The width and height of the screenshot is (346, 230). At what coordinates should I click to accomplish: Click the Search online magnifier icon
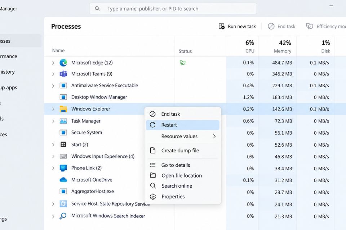tap(153, 186)
